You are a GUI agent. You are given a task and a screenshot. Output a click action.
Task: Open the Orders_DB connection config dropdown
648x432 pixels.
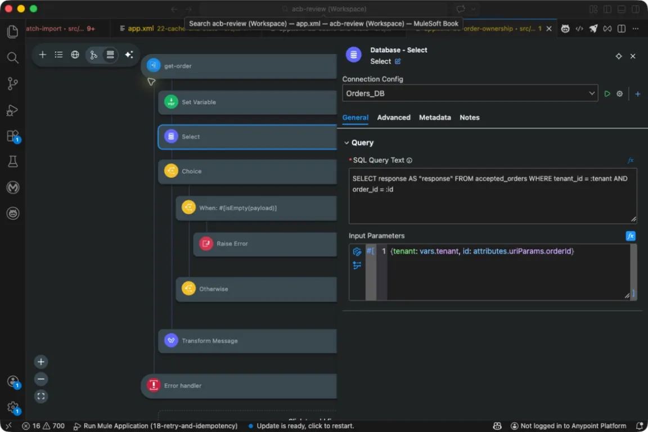(470, 93)
